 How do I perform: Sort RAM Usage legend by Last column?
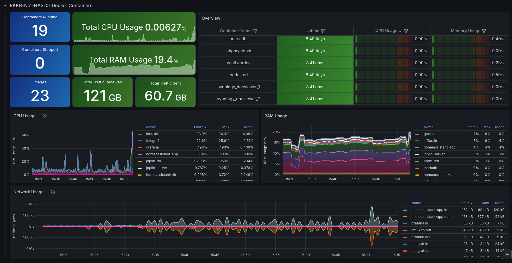(471, 127)
